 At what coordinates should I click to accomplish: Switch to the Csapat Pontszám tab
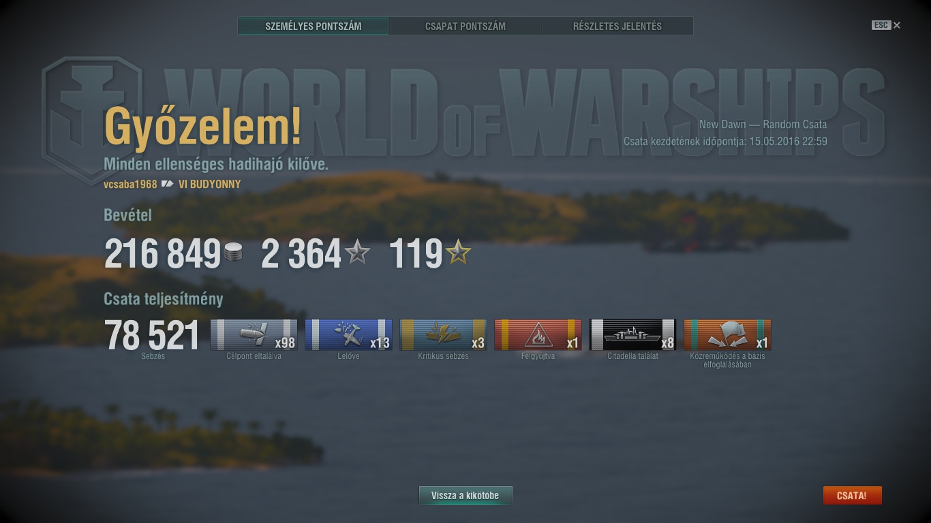coord(465,27)
